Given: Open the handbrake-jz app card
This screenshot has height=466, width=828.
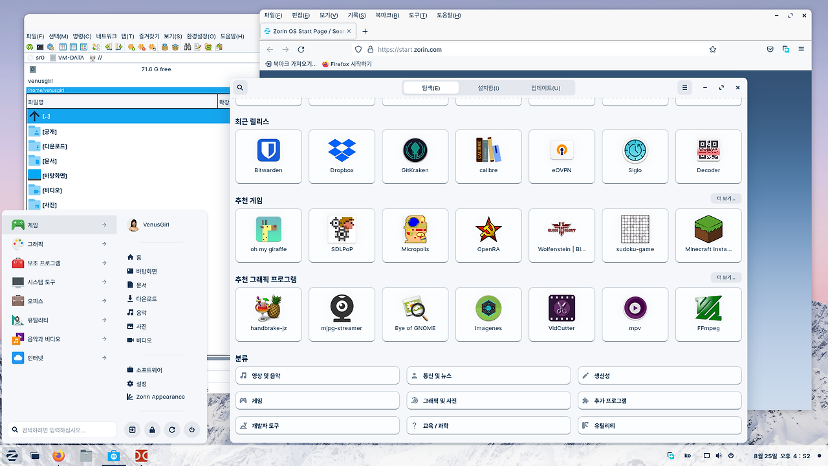Looking at the screenshot, I should click(x=268, y=314).
